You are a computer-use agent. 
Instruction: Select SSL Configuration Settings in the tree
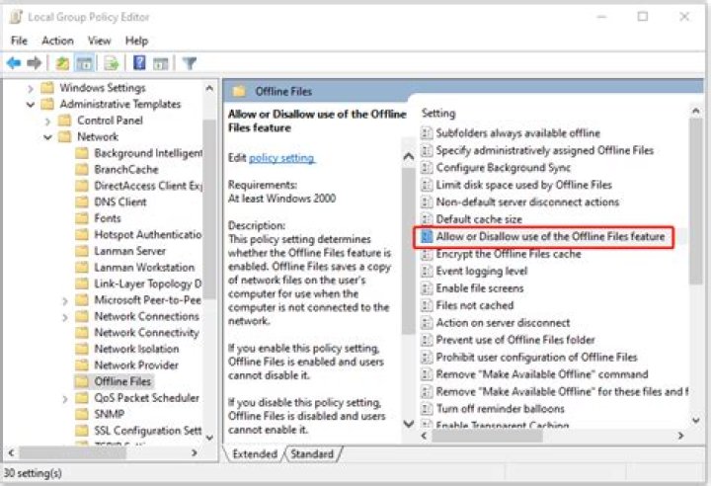coord(147,430)
